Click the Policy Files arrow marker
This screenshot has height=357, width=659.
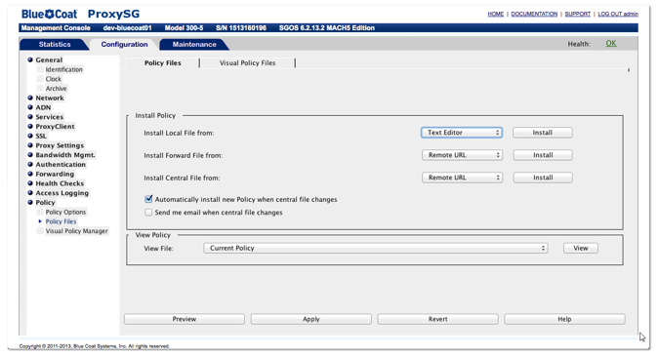[40, 221]
